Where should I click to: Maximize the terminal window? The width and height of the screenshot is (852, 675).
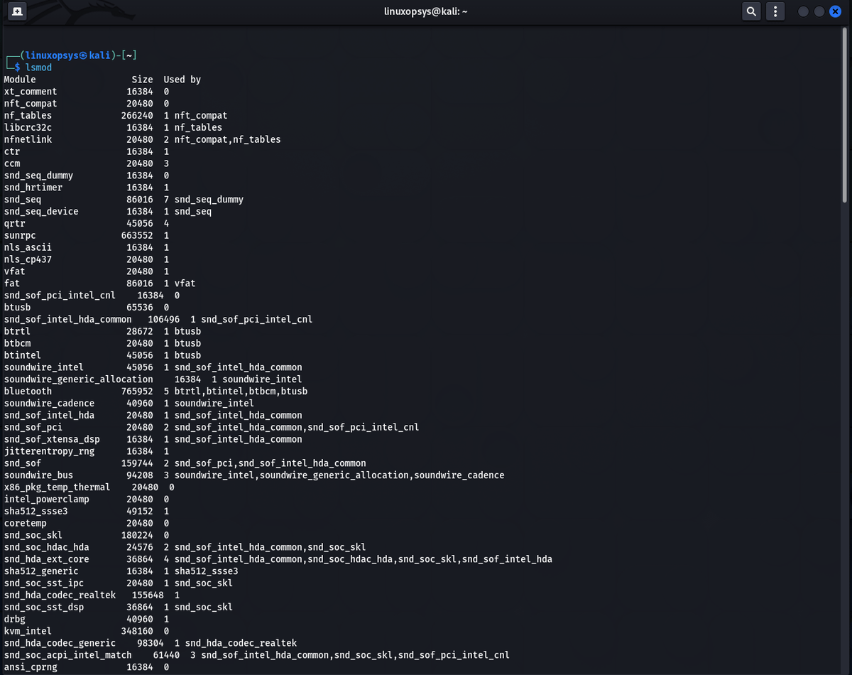pyautogui.click(x=819, y=11)
